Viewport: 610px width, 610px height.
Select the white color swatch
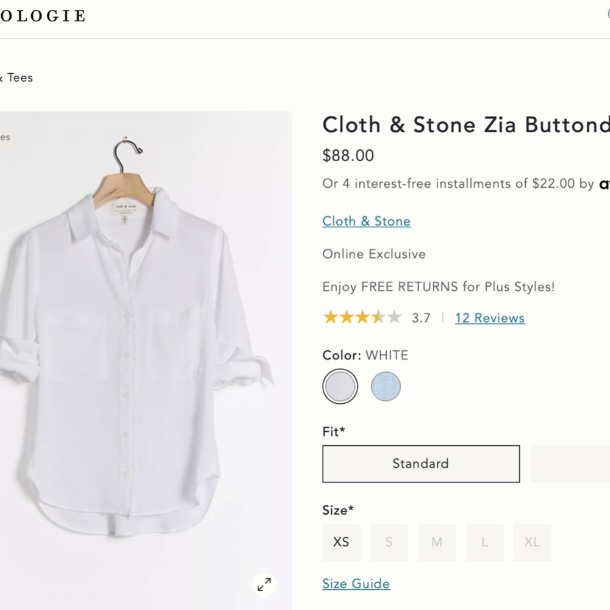pyautogui.click(x=340, y=386)
